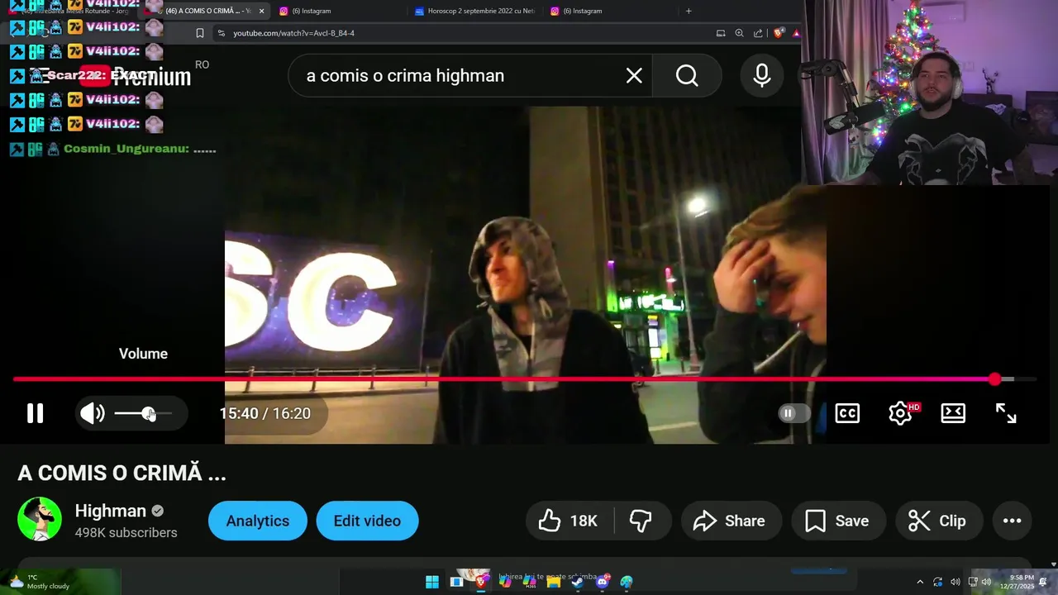Image resolution: width=1058 pixels, height=595 pixels.
Task: Click the cast/media icon in address bar
Action: point(721,33)
